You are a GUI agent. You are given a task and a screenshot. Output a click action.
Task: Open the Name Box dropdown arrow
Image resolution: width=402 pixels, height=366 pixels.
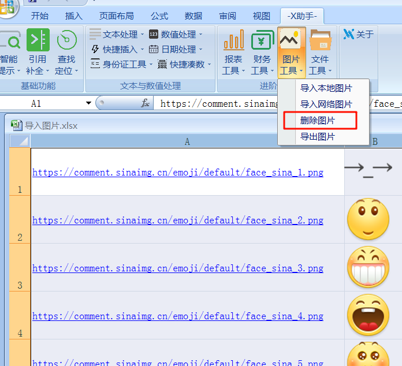tap(88, 103)
